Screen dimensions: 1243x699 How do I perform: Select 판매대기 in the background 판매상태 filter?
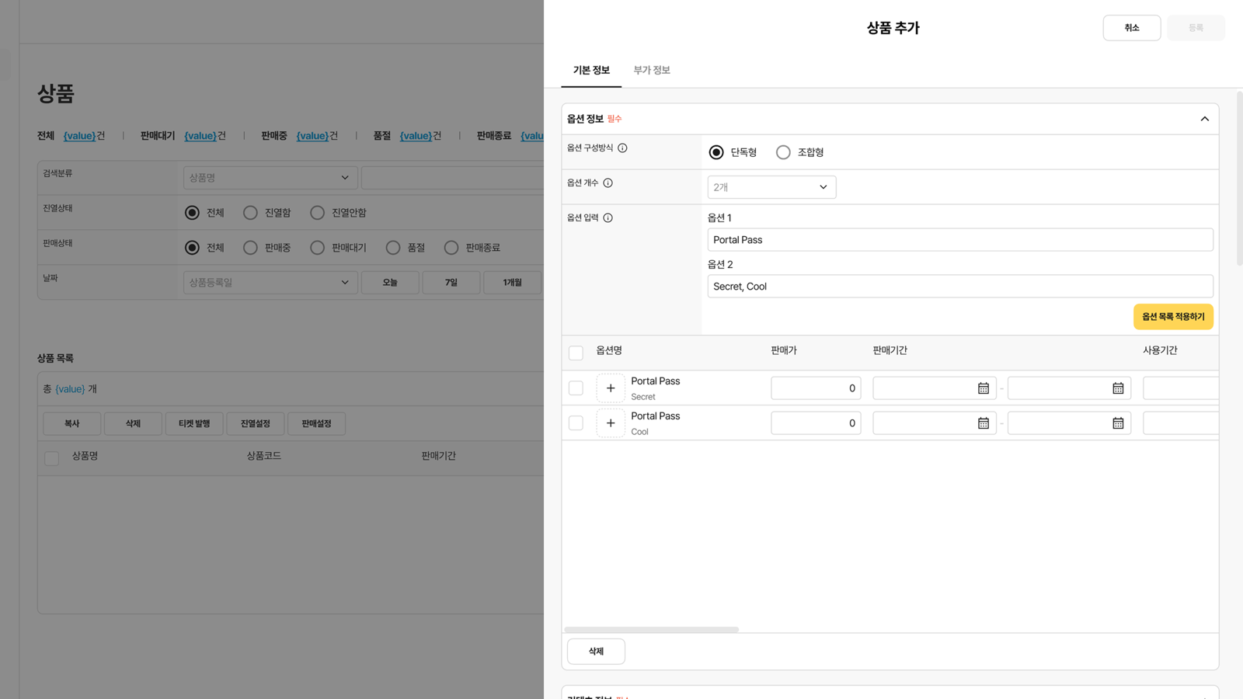pyautogui.click(x=317, y=248)
